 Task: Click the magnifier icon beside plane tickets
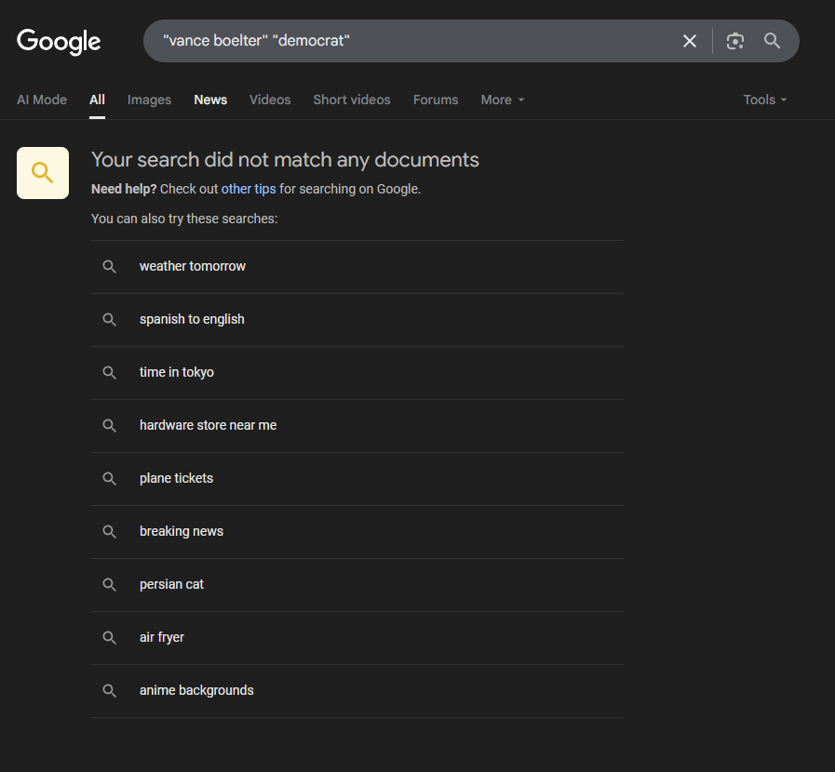pos(109,479)
